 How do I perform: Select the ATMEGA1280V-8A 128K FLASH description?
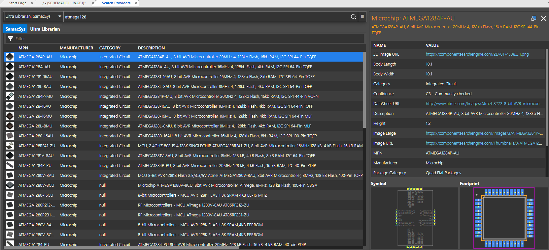(200, 225)
